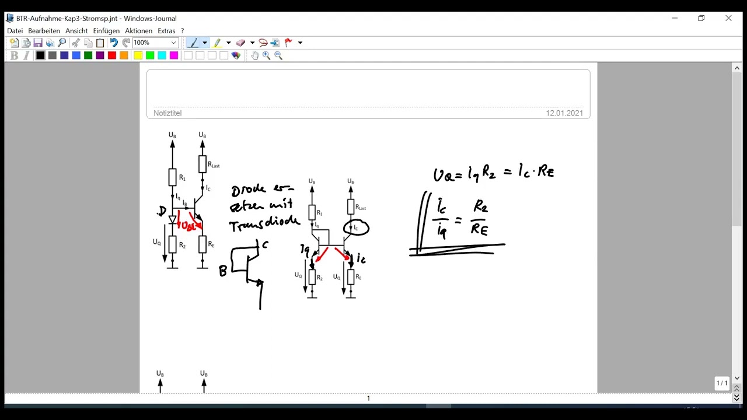Zoom out with the minus magnifier

coord(278,55)
